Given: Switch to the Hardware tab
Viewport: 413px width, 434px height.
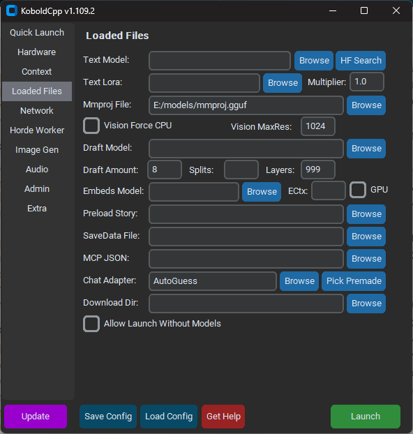Looking at the screenshot, I should point(37,52).
